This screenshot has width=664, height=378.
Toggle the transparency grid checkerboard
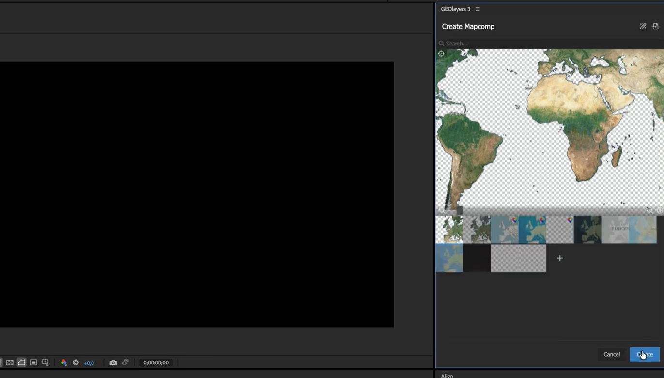(x=11, y=363)
